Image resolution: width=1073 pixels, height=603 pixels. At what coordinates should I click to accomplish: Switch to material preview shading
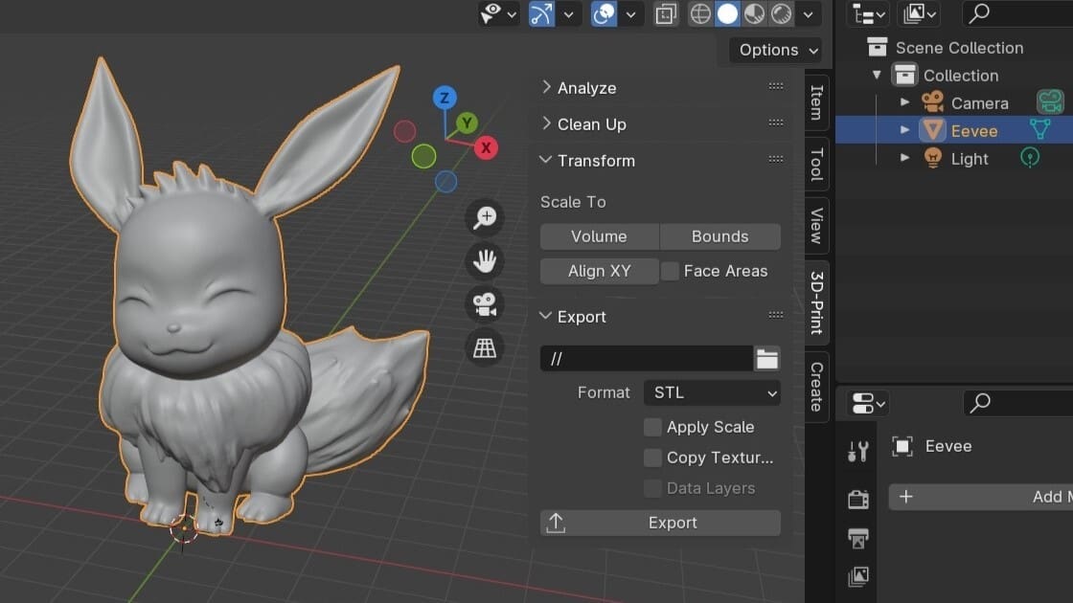click(x=754, y=13)
